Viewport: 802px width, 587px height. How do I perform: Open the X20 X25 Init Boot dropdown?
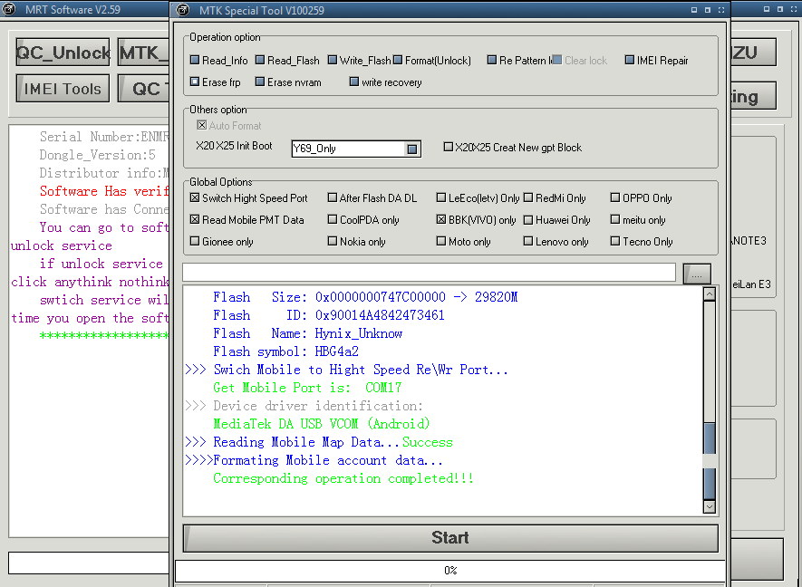point(411,149)
